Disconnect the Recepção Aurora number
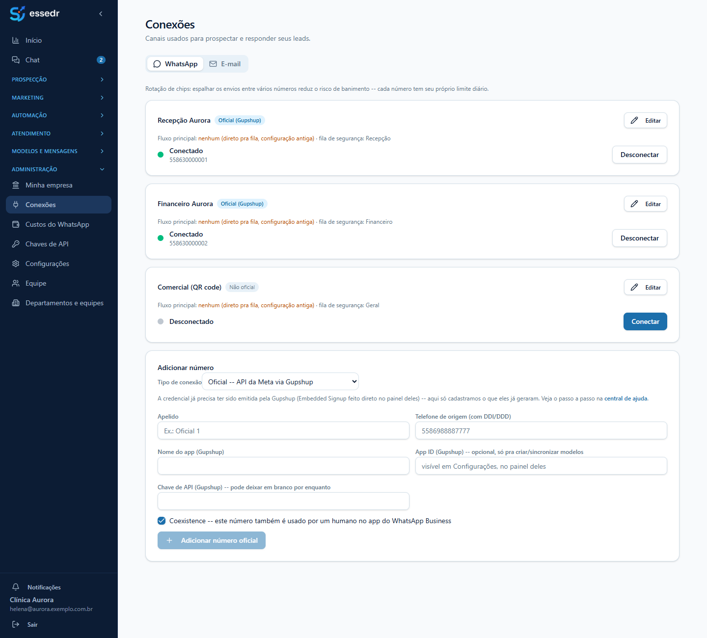Screen dimensions: 707x638 click(x=639, y=155)
